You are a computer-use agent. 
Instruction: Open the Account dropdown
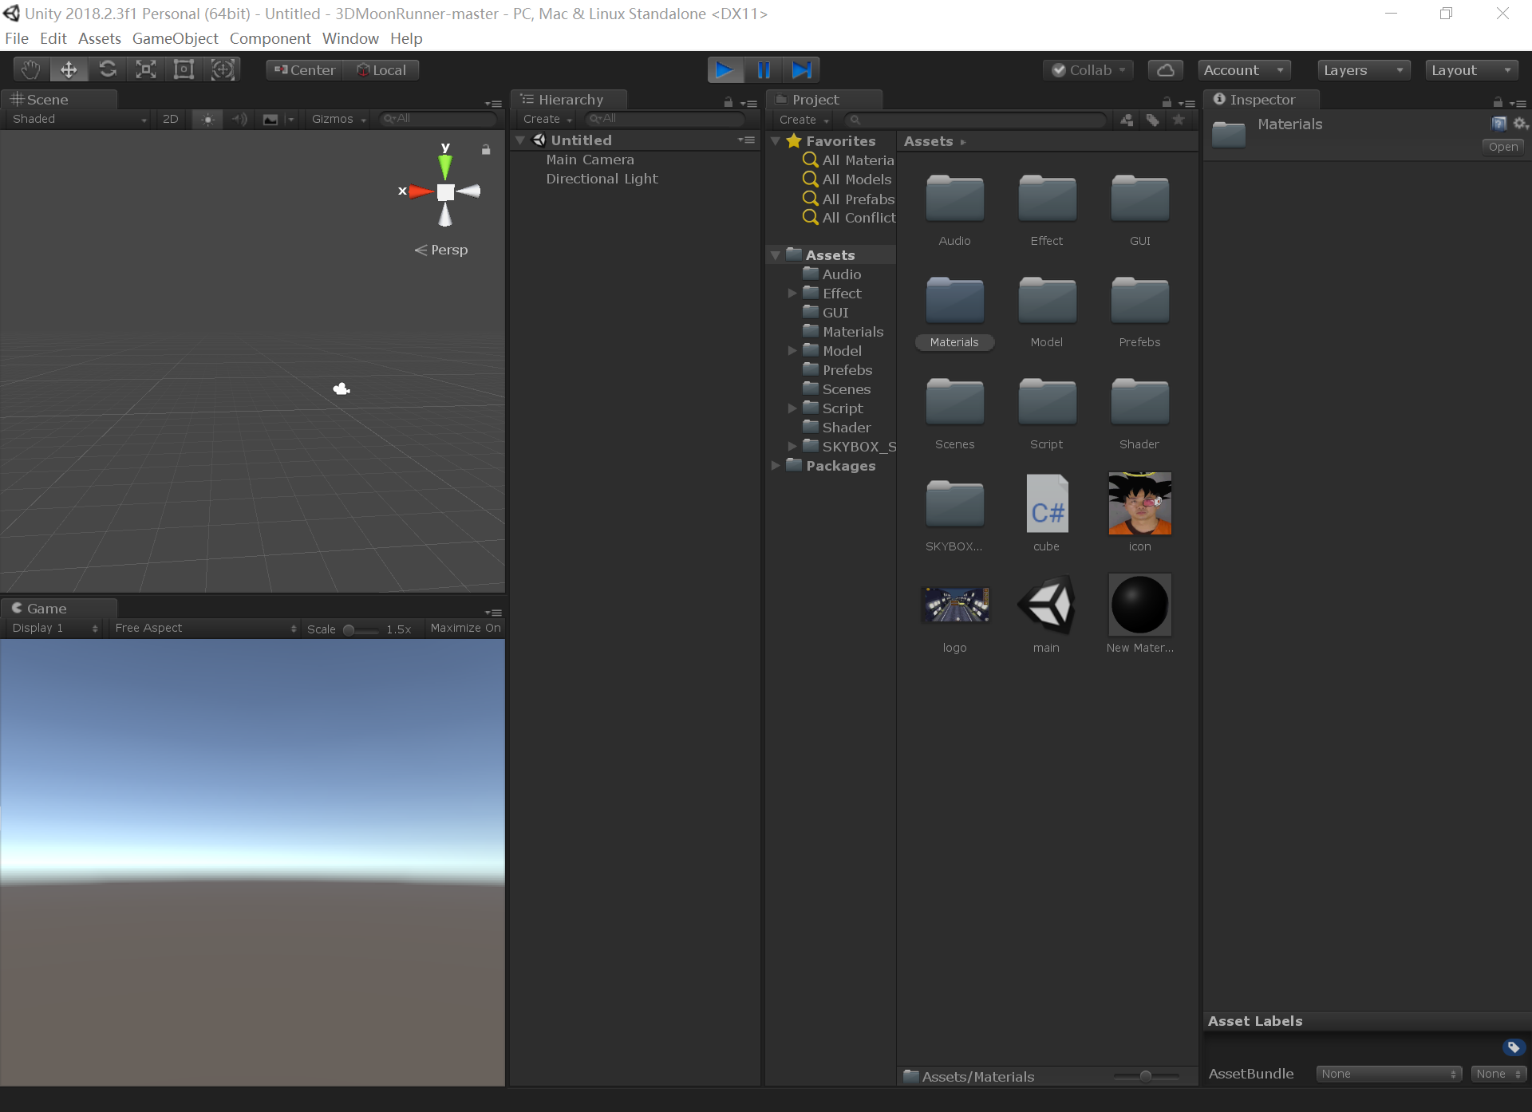(x=1244, y=70)
